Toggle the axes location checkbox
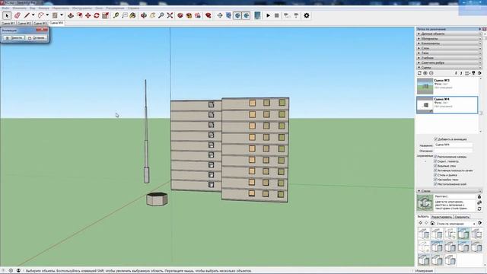 [435, 184]
